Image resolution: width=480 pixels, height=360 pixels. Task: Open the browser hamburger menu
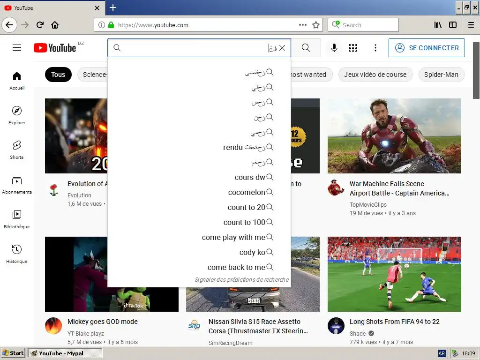pyautogui.click(x=471, y=25)
